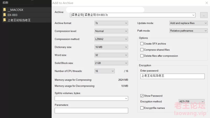Toggle Compress shared files option
Image resolution: width=210 pixels, height=118 pixels.
pyautogui.click(x=142, y=50)
